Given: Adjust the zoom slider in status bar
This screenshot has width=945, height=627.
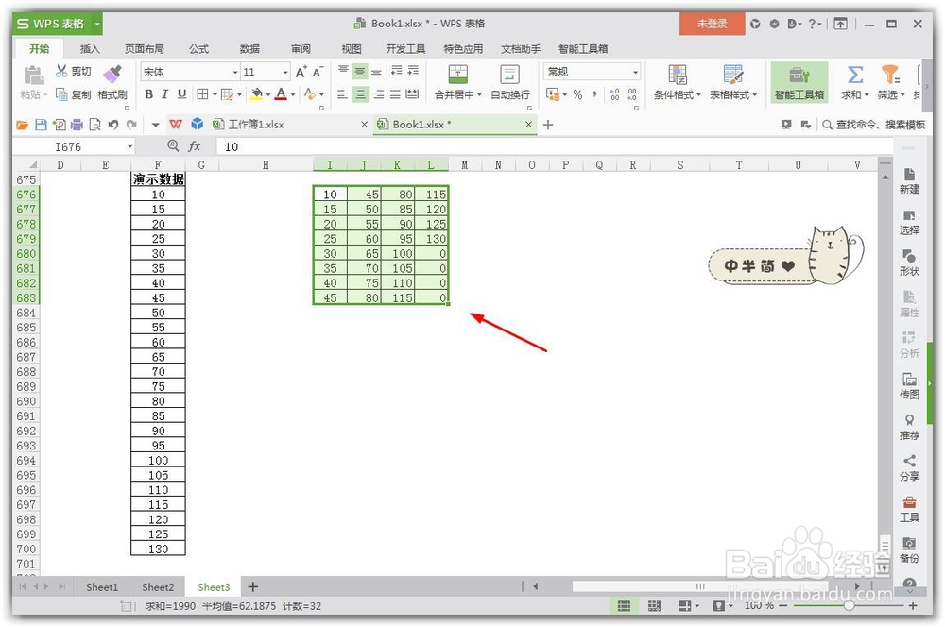Looking at the screenshot, I should coord(848,605).
